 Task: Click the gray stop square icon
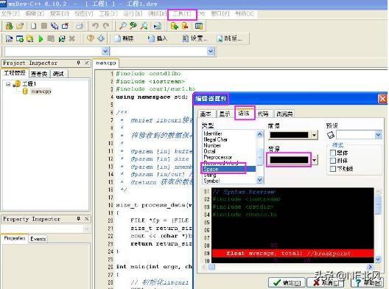(x=51, y=38)
